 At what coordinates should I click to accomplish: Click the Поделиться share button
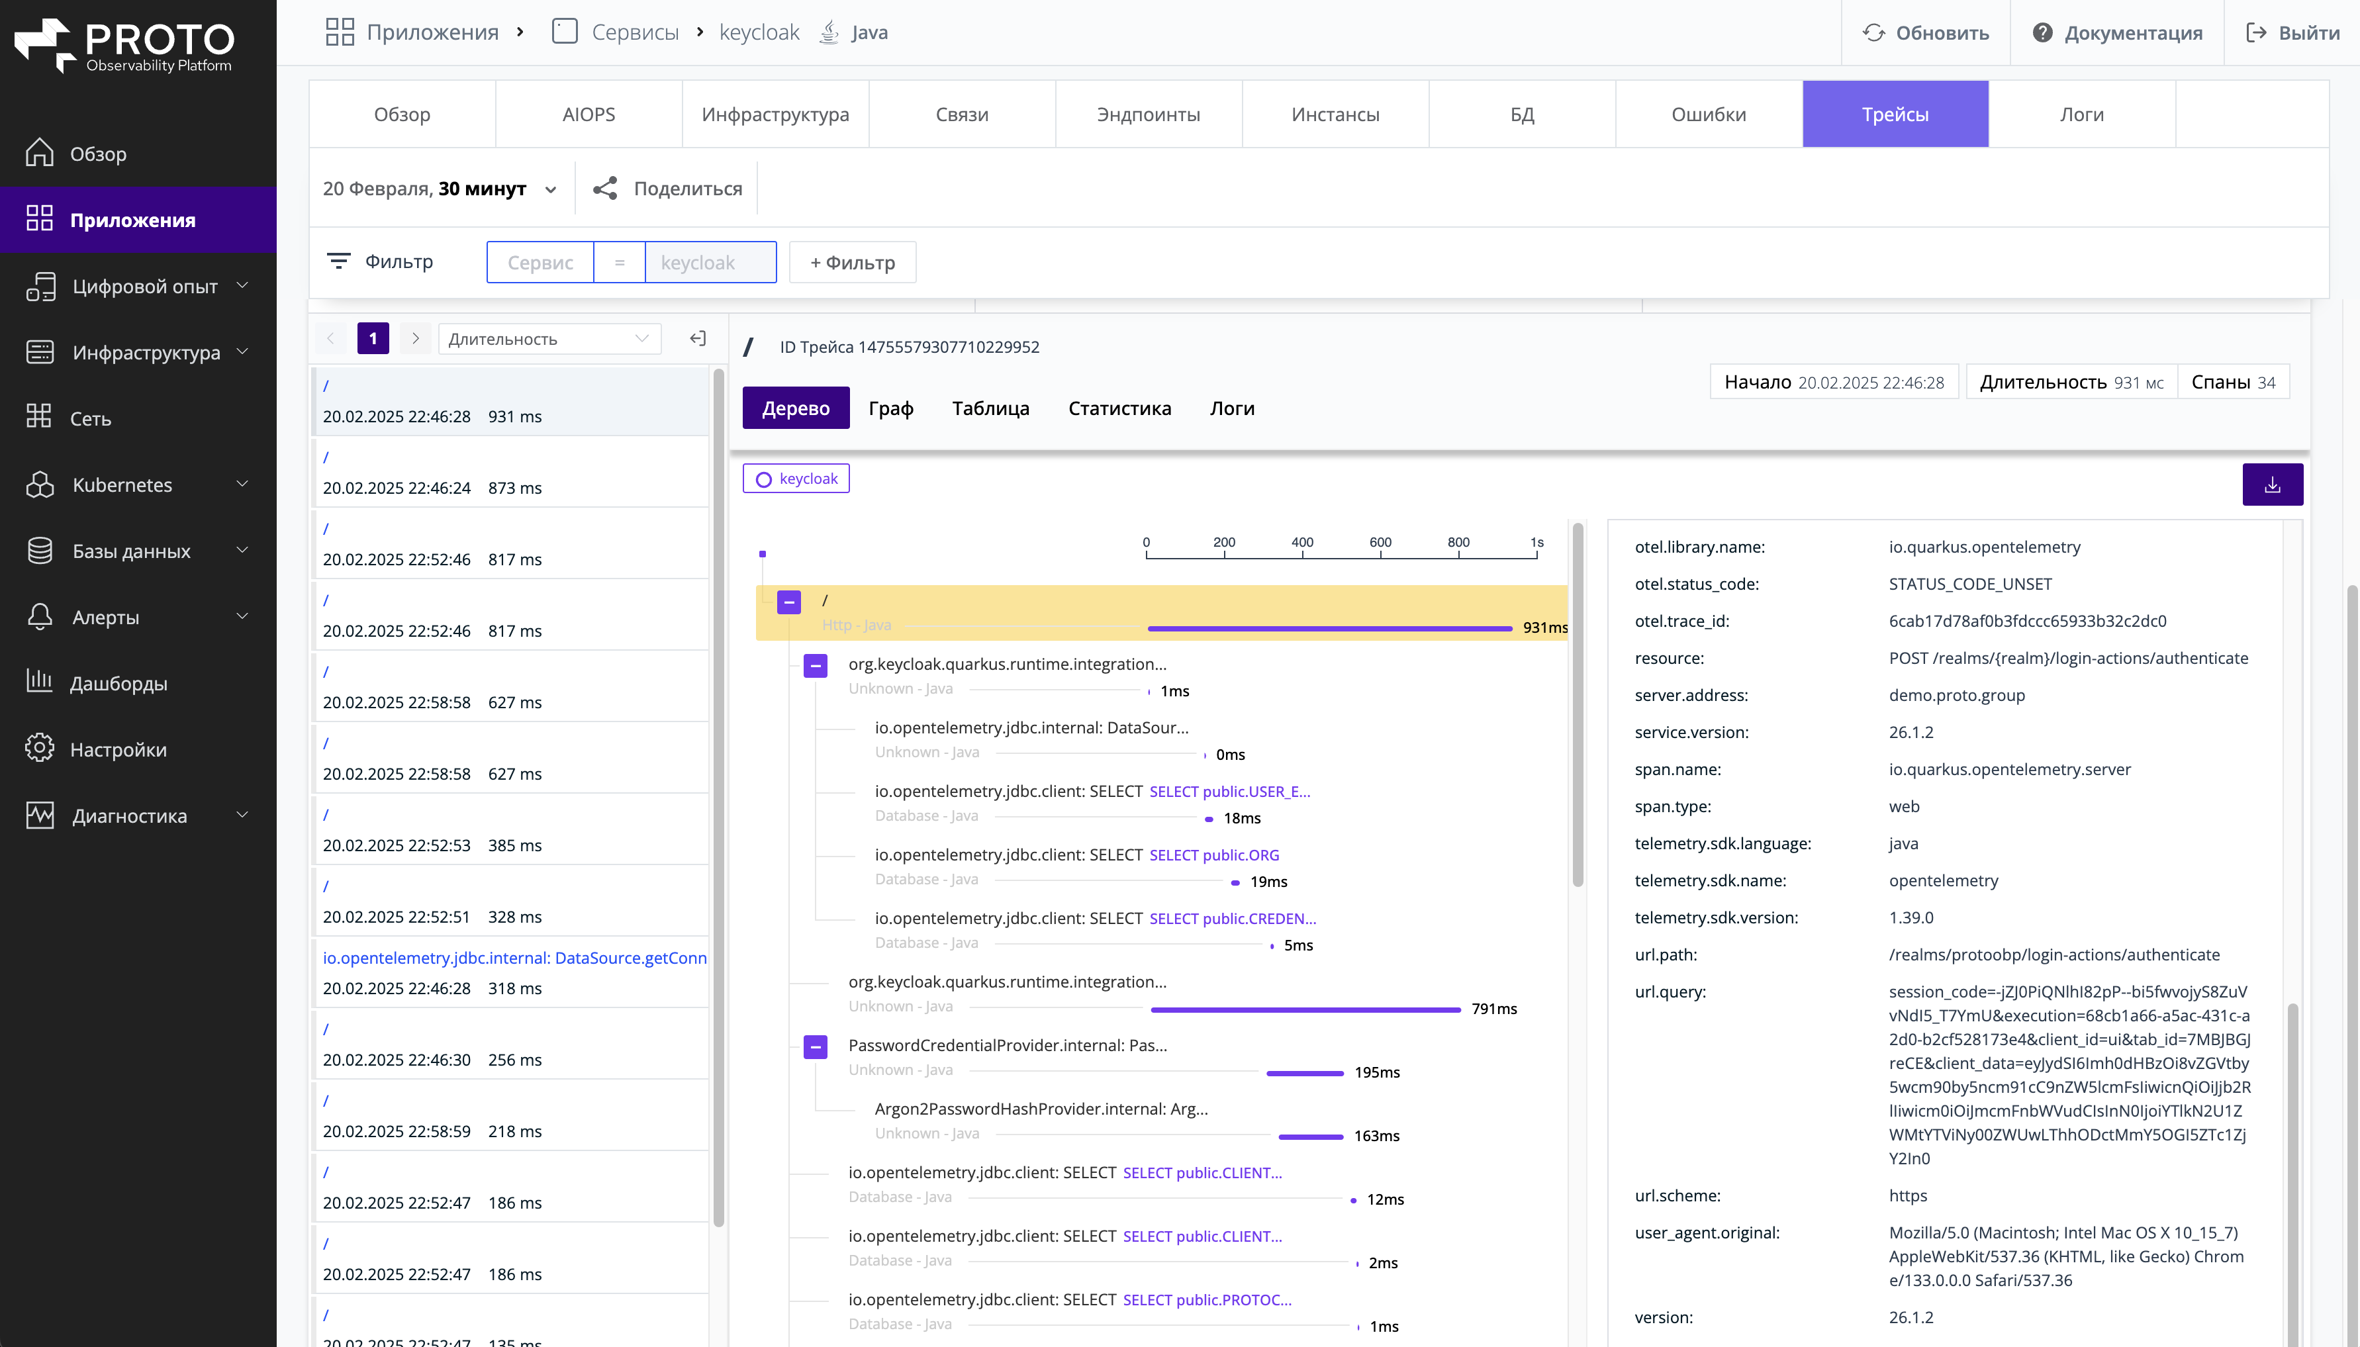click(667, 188)
